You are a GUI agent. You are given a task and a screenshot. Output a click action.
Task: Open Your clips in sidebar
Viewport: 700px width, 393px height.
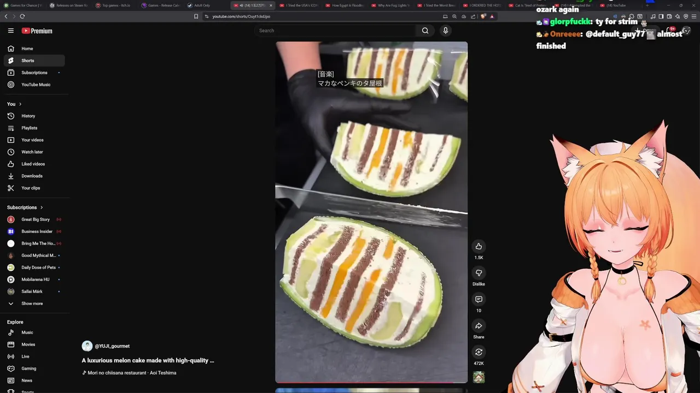coord(34,188)
